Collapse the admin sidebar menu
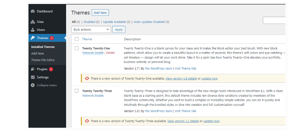 click(47, 85)
